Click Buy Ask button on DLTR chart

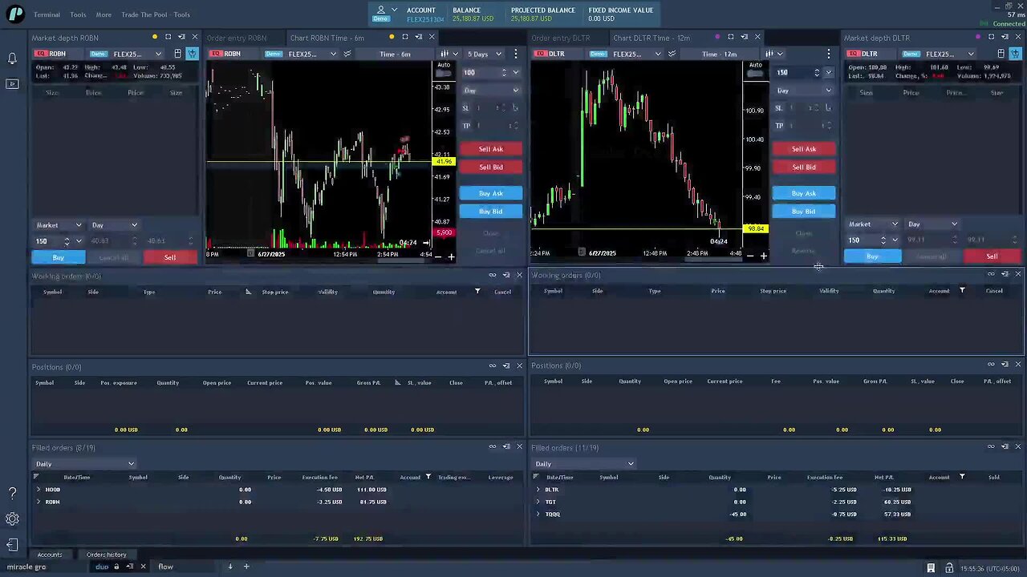pyautogui.click(x=804, y=193)
